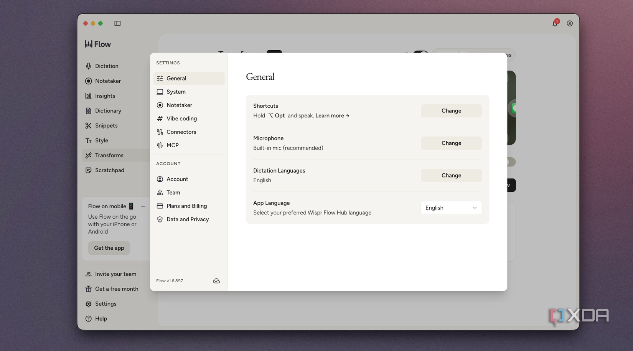Open Settings from main sidebar
The image size is (633, 351).
click(115, 304)
